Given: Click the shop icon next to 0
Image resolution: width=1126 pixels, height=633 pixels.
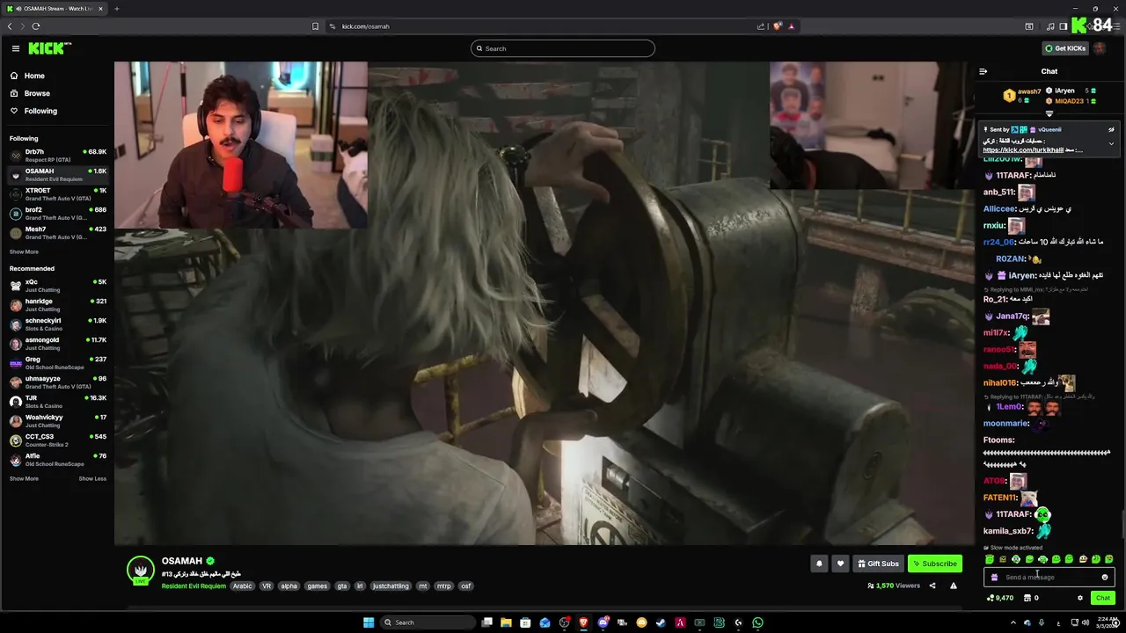Looking at the screenshot, I should (1027, 598).
